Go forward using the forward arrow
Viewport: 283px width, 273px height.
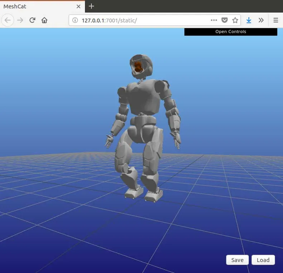coord(20,20)
